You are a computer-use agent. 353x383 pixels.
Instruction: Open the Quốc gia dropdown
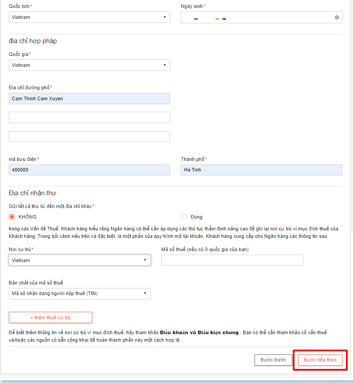click(x=89, y=65)
